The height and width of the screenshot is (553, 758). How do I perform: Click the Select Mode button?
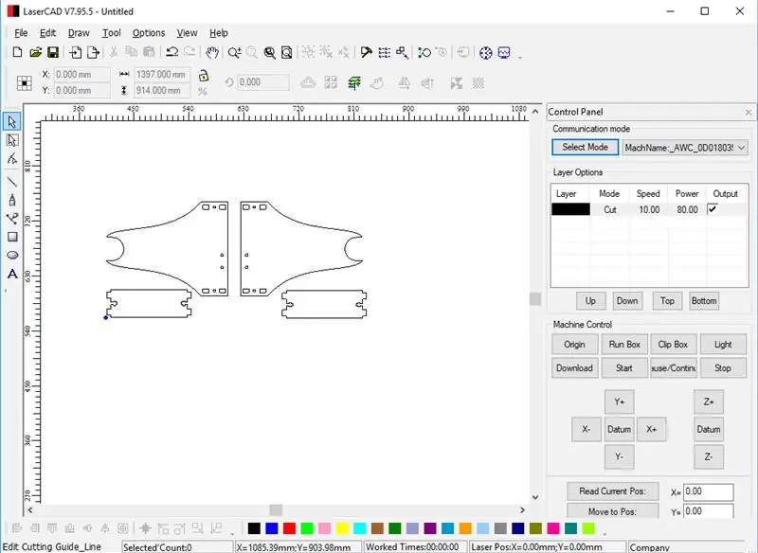[x=585, y=148]
